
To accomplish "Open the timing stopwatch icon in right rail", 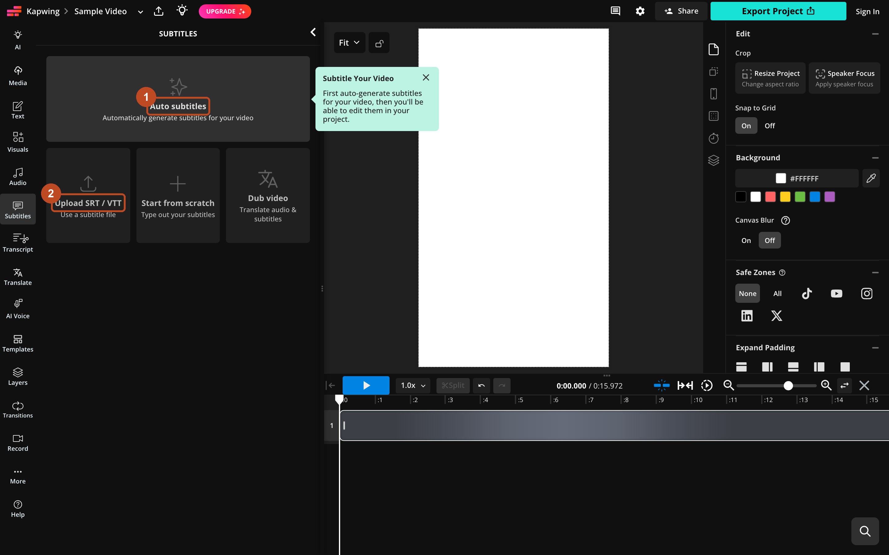I will pyautogui.click(x=713, y=138).
